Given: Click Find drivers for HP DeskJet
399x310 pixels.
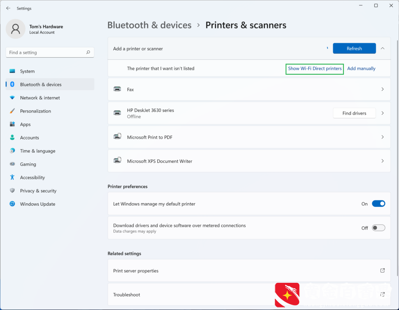Looking at the screenshot, I should pos(354,113).
